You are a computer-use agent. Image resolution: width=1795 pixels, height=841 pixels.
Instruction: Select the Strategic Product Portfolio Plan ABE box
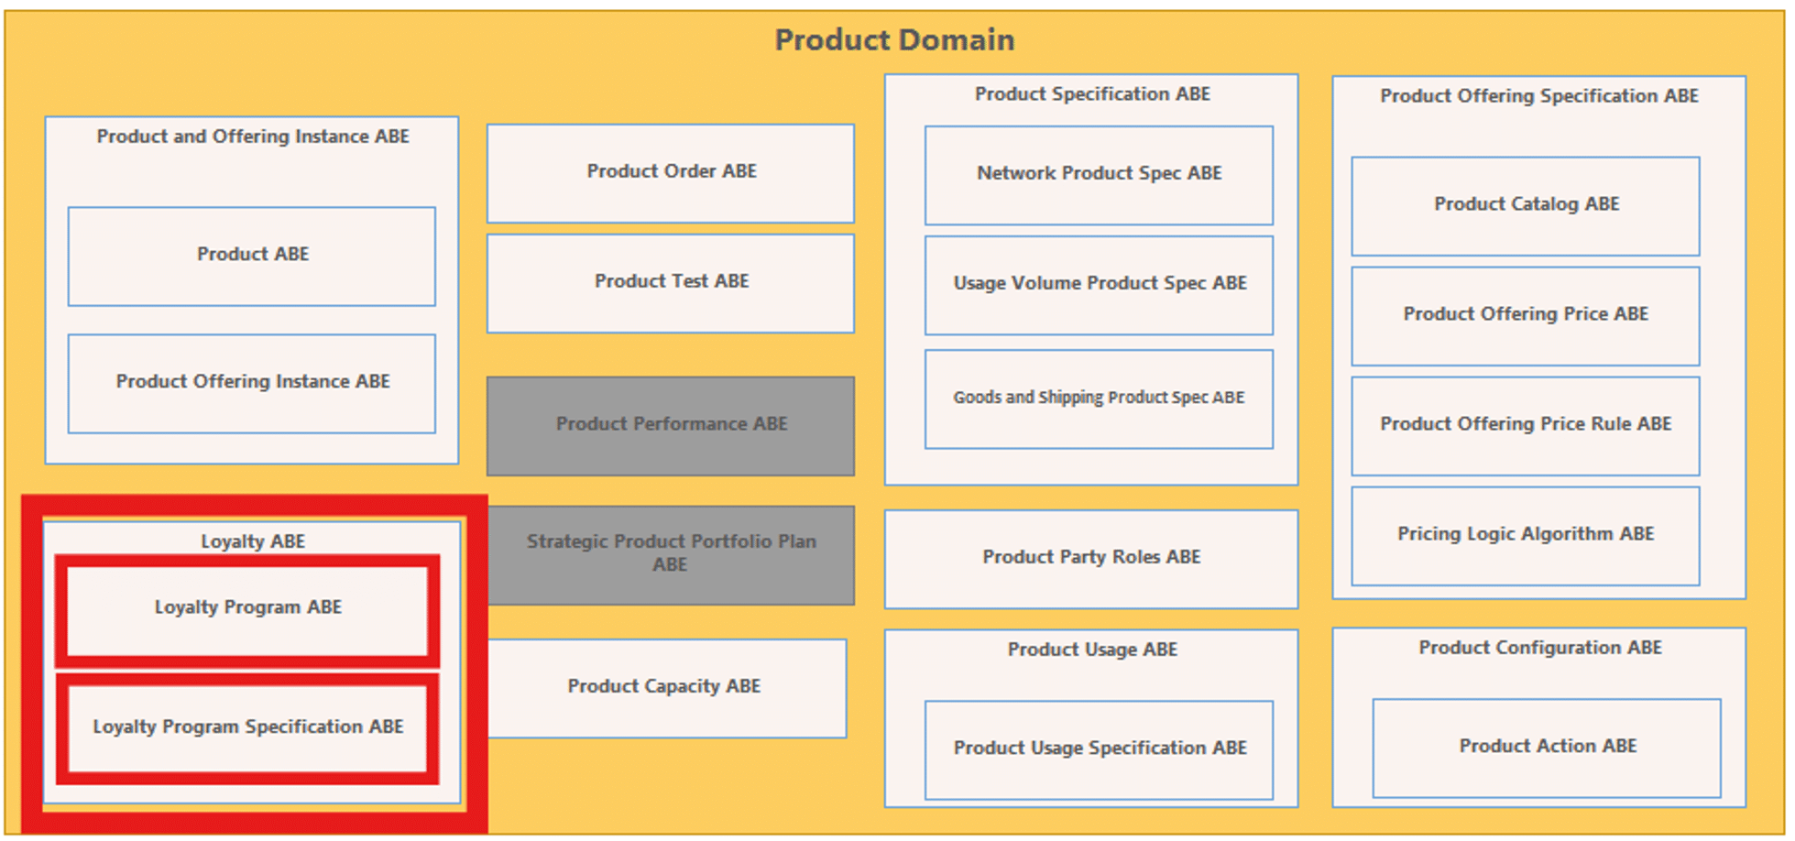point(671,555)
